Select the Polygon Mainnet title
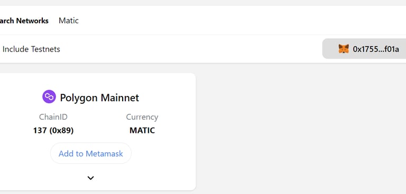Image resolution: width=406 pixels, height=194 pixels. 99,98
